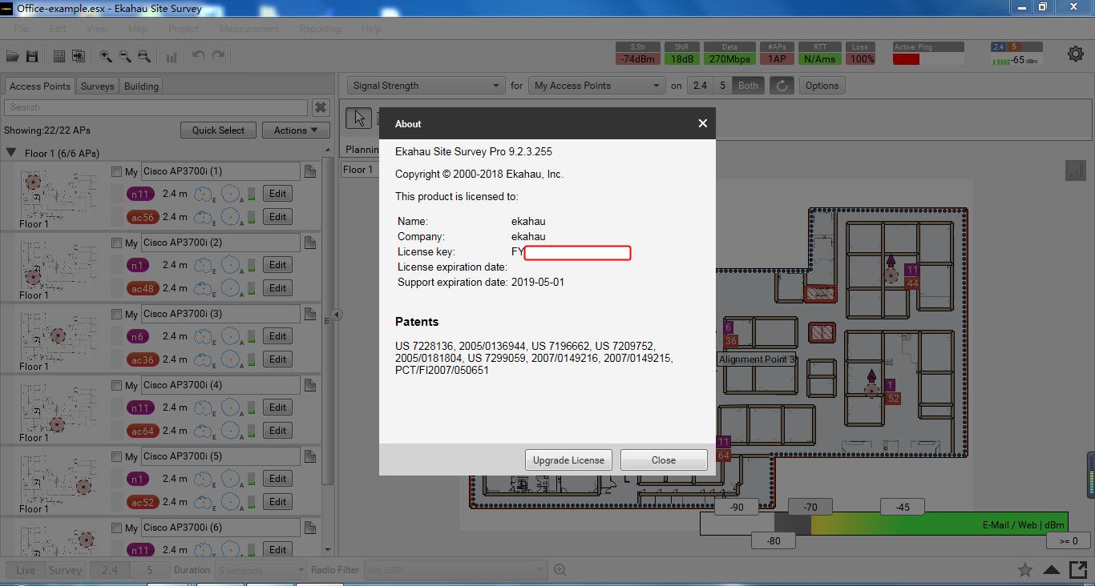1095x586 pixels.
Task: Check the My box for Cisco AP3700i (4)
Action: pos(117,385)
